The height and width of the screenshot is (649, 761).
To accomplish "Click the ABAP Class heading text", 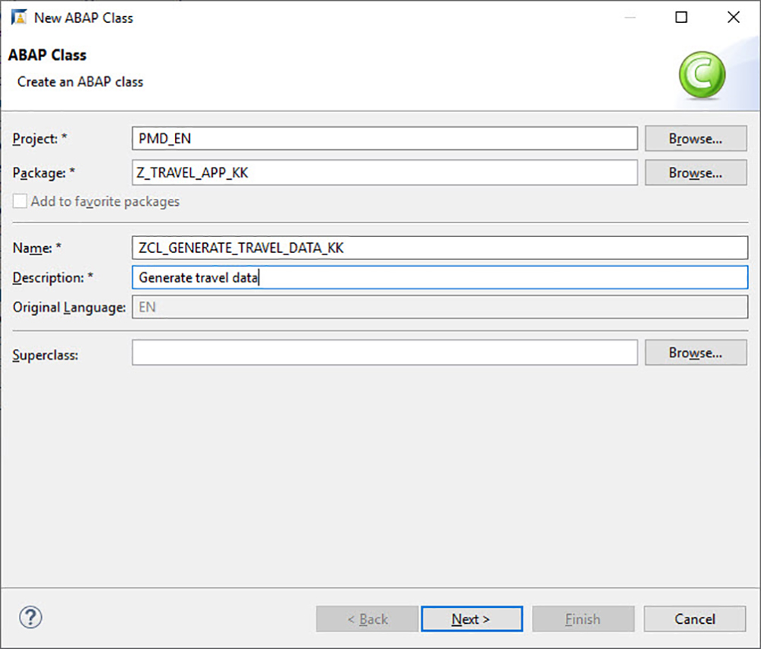I will pos(47,55).
